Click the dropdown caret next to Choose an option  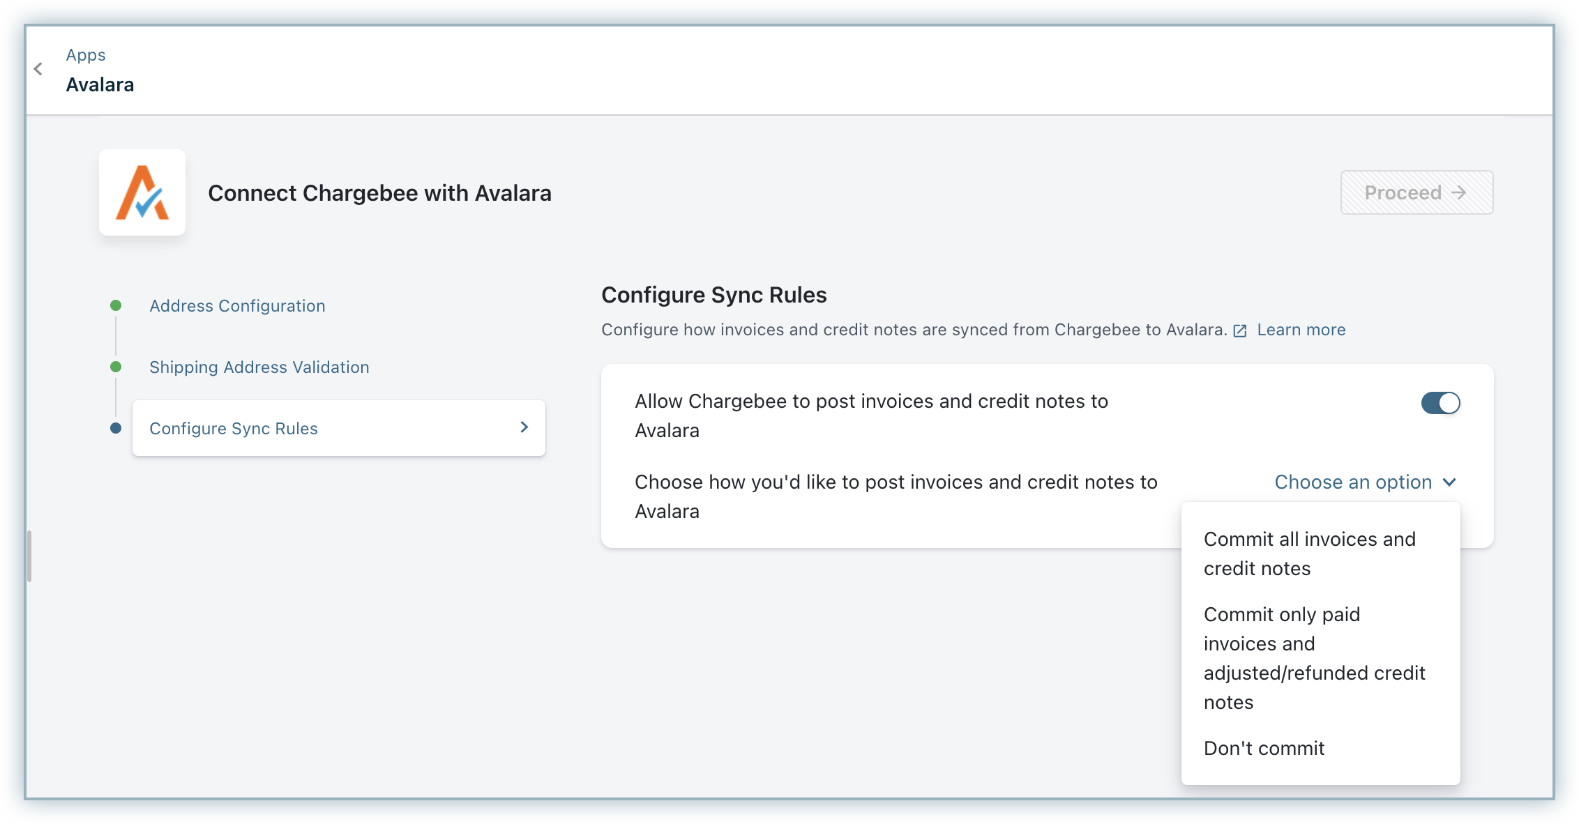pos(1449,482)
